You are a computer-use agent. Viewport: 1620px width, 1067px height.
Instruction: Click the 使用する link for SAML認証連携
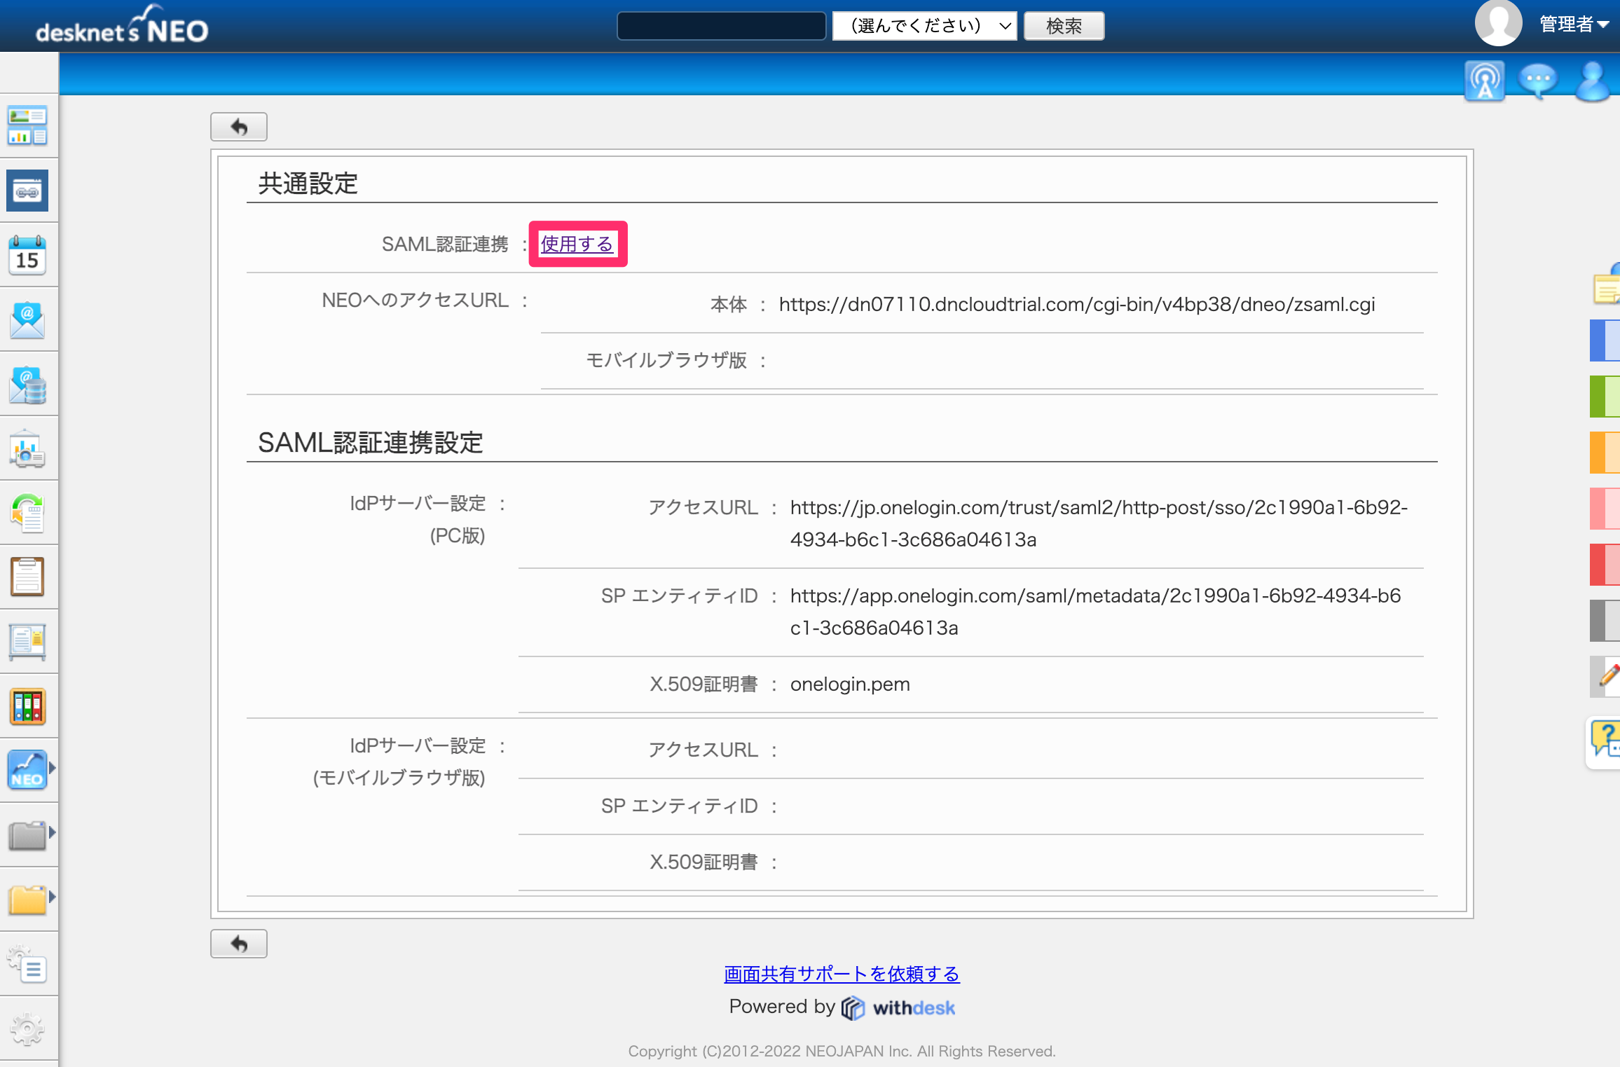pos(577,244)
